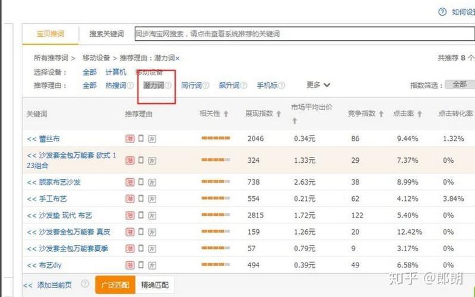This screenshot has width=475, height=297.
Task: Sort by 竞争指数 column arrow
Action: [381, 114]
